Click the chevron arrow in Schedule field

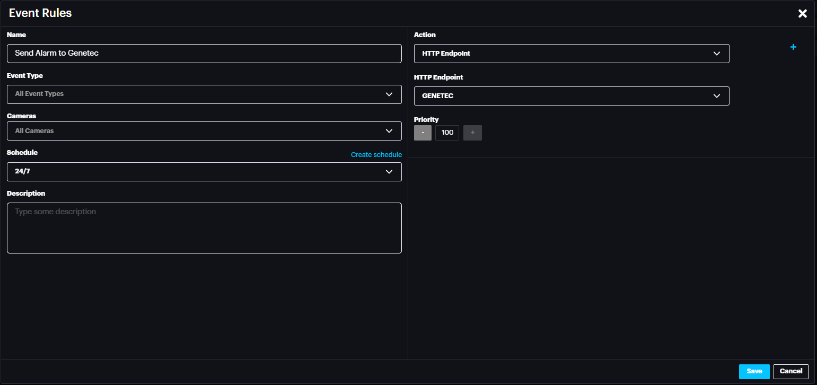[389, 172]
